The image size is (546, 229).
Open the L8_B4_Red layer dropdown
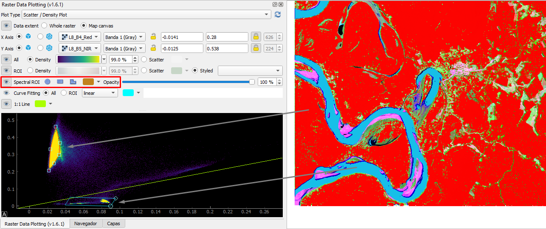point(80,37)
